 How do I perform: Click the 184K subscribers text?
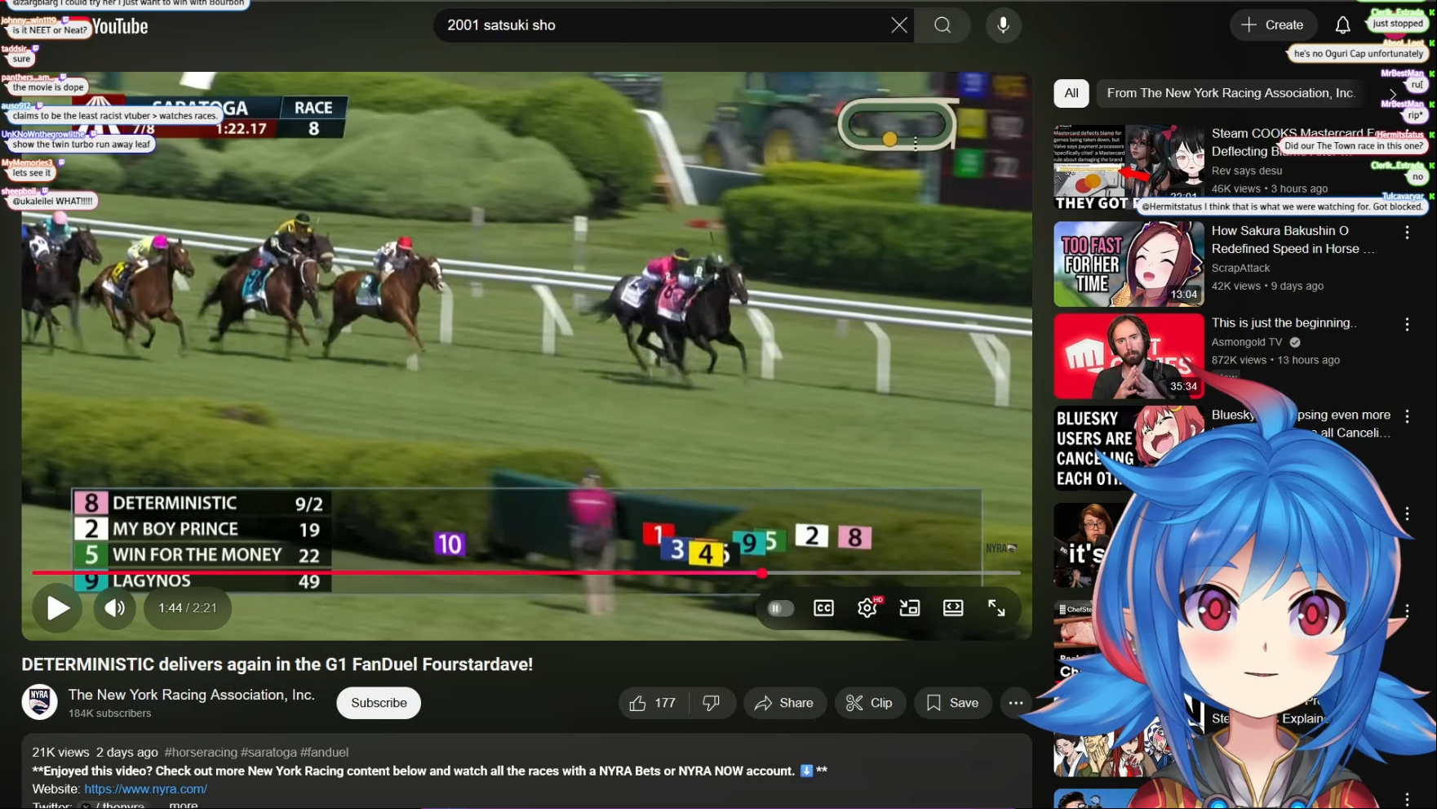point(109,713)
